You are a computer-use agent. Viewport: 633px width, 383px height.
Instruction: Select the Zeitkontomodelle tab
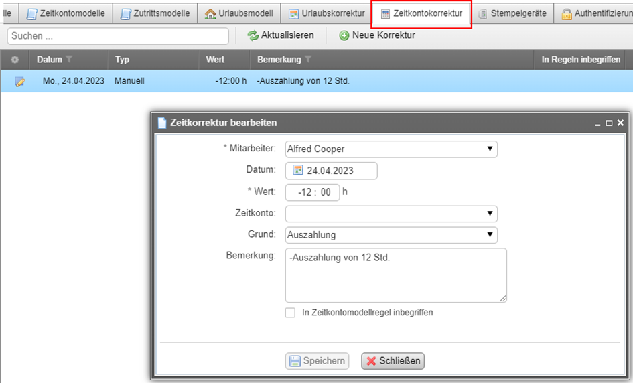pos(66,13)
